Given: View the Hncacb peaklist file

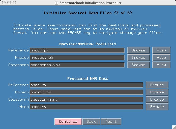Looking at the screenshot, I should [161, 57].
